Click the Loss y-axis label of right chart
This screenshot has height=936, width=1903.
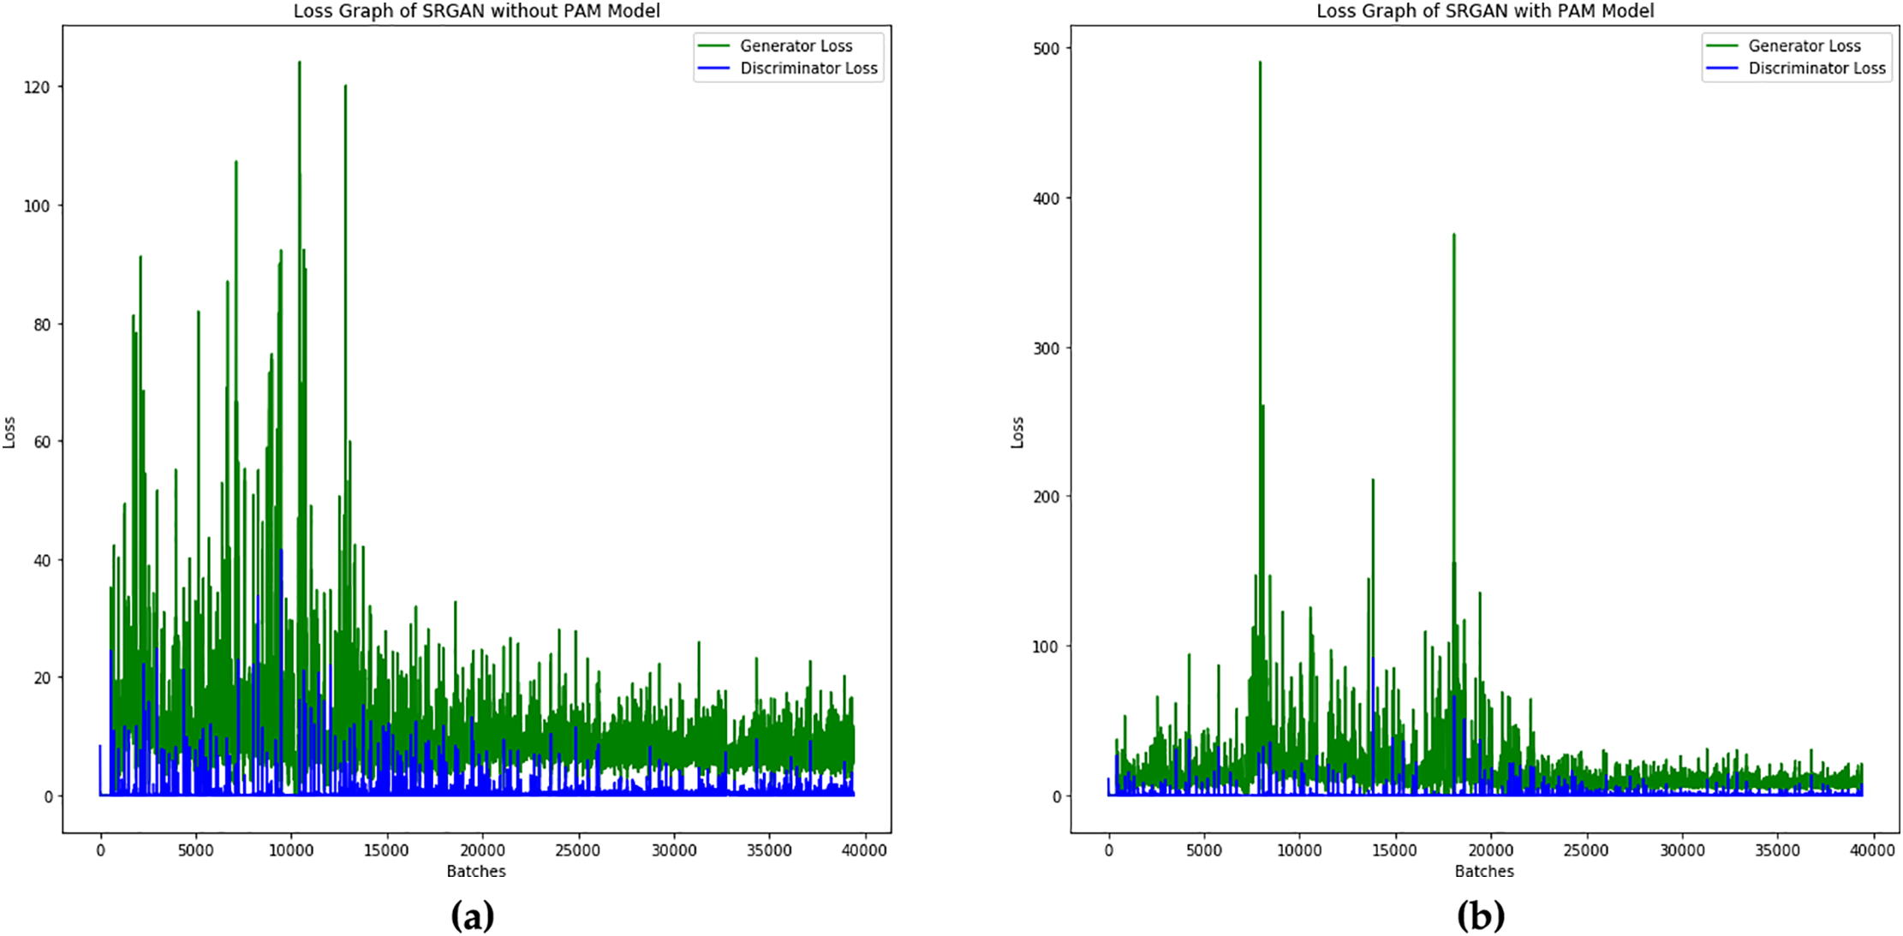pyautogui.click(x=1017, y=432)
